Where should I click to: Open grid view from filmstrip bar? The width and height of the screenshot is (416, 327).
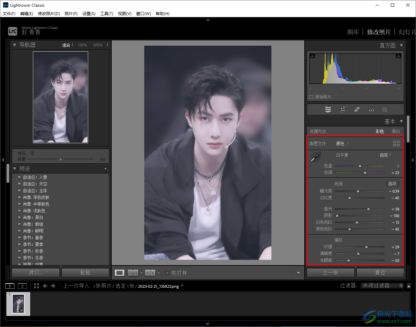[x=36, y=286]
